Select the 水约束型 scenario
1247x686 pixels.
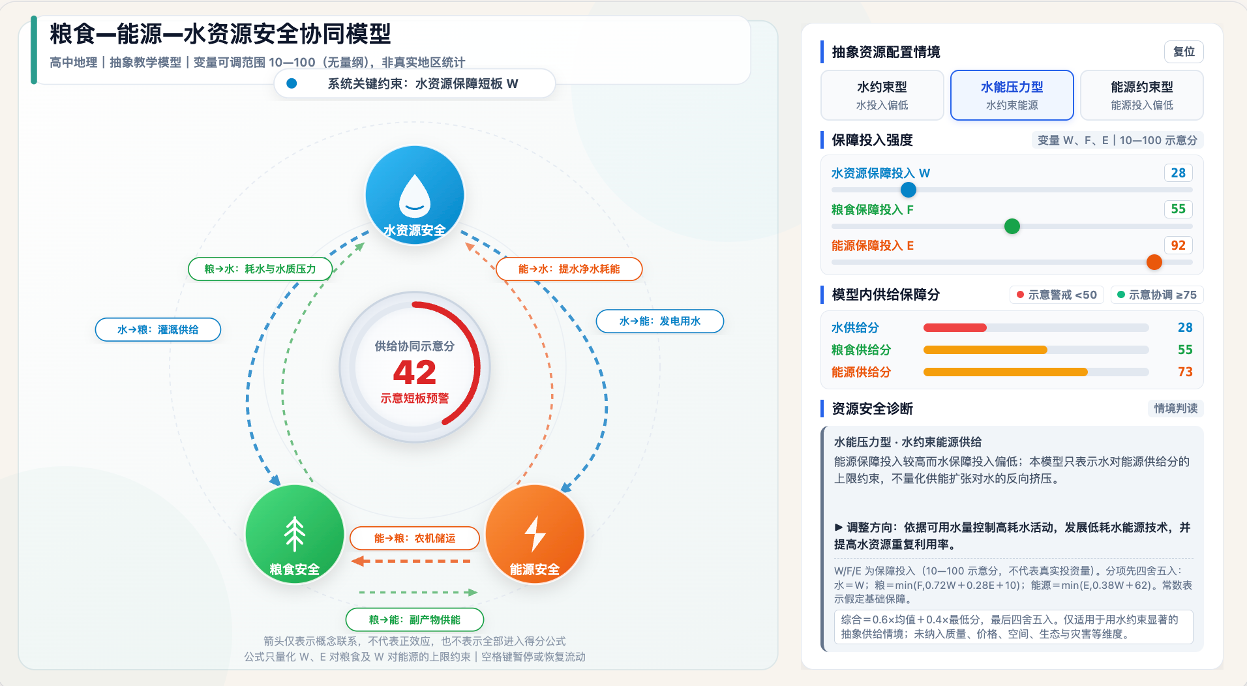click(882, 95)
